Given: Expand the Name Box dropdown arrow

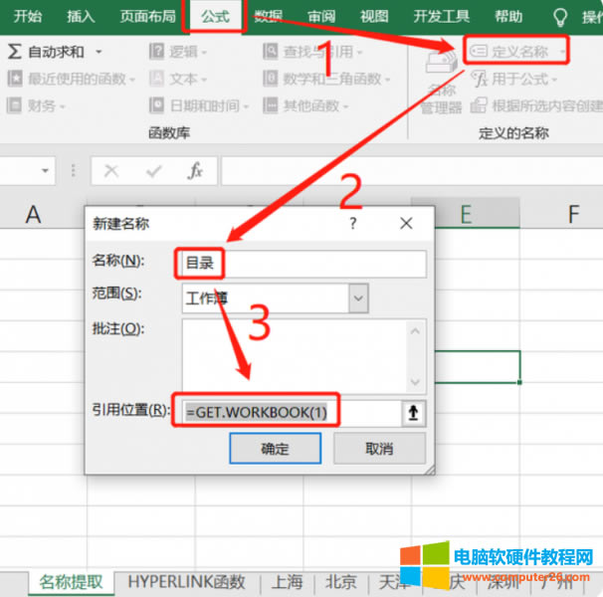Looking at the screenshot, I should click(45, 170).
